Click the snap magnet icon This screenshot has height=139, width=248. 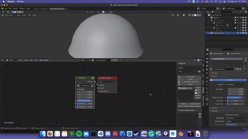tap(103, 12)
